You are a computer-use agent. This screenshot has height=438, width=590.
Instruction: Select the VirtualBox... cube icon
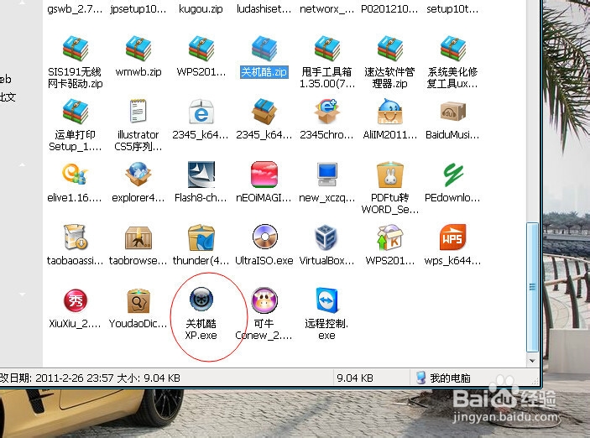pyautogui.click(x=326, y=237)
